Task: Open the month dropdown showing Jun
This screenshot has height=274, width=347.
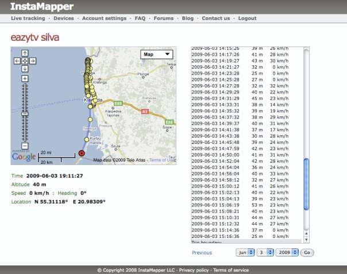Action: click(245, 252)
